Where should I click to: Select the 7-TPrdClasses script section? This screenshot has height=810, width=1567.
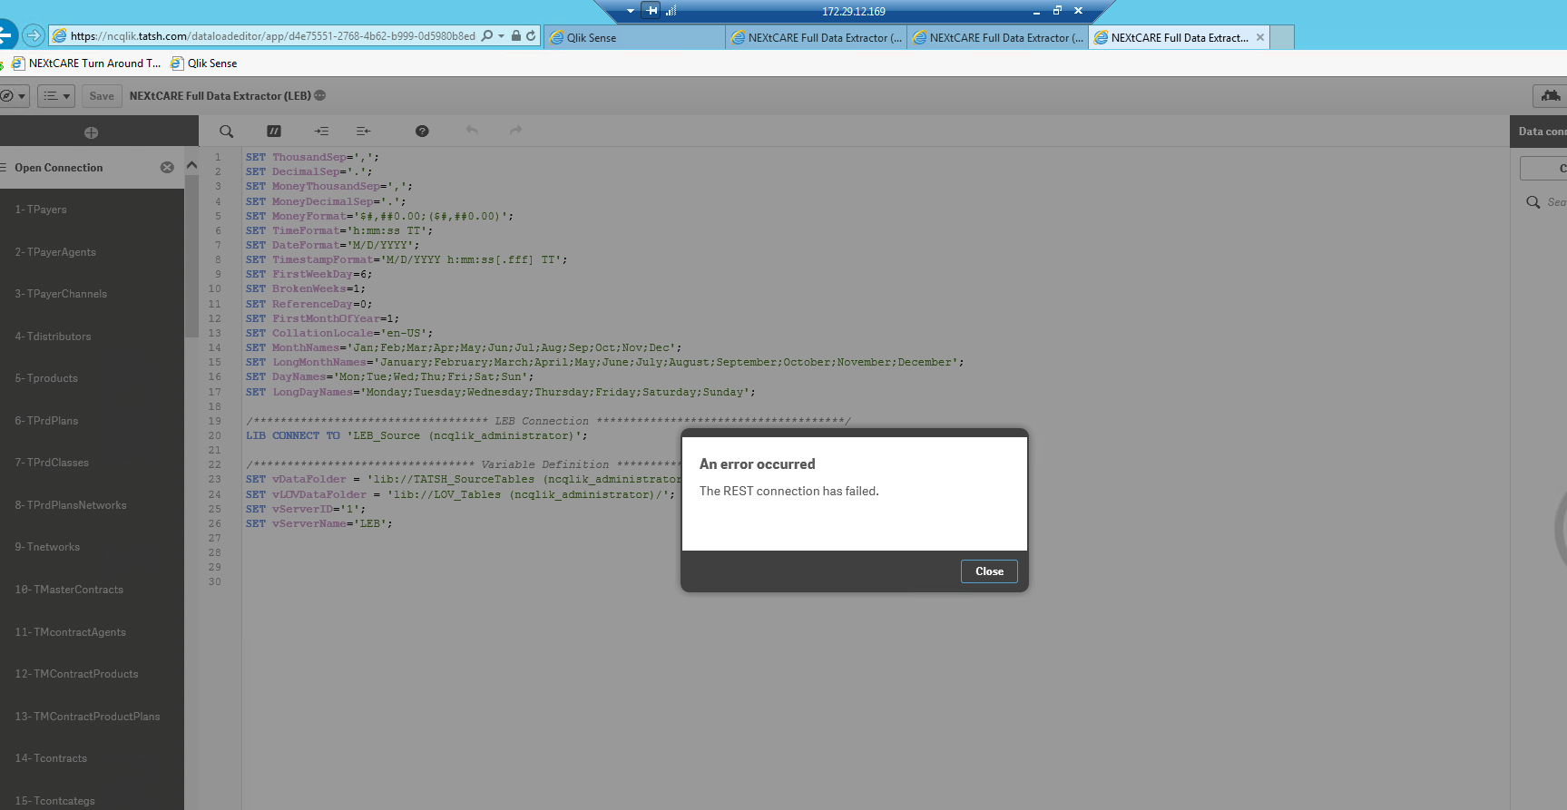[92, 463]
